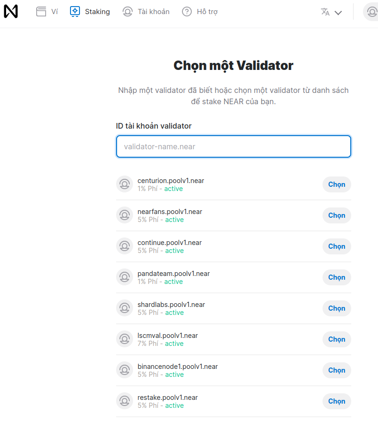
Task: Expand the language dropdown chevron
Action: coord(338,13)
